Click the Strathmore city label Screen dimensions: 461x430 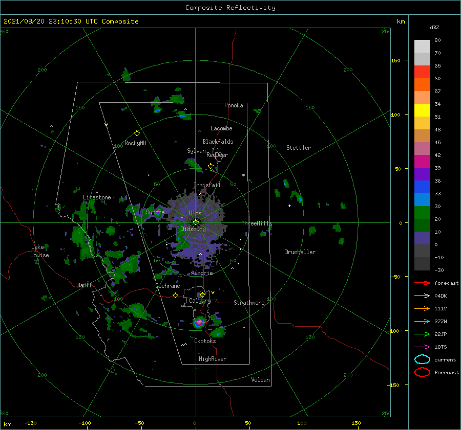point(249,303)
